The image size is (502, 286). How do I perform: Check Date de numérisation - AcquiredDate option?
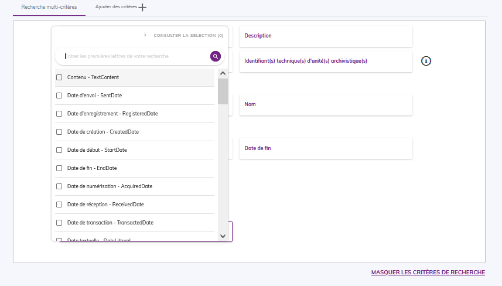click(x=59, y=186)
